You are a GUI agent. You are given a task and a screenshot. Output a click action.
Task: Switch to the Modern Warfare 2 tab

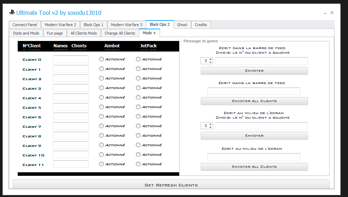pyautogui.click(x=61, y=25)
